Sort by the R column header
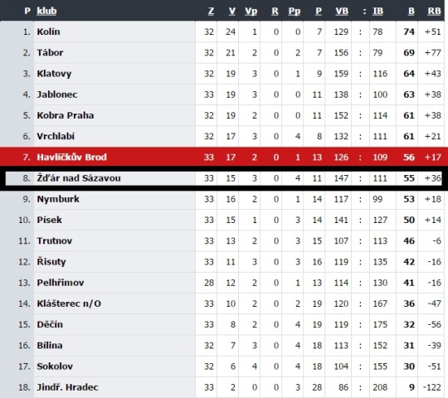Screen dimensions: 448x398 point(275,11)
